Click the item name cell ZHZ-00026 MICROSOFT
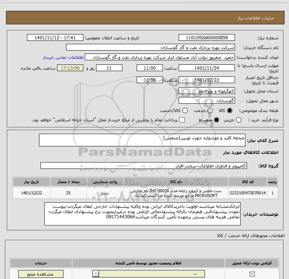 pos(176,193)
